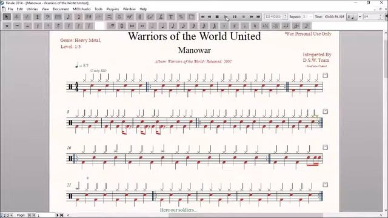Select the Repeat tool
This screenshot has width=388, height=218.
point(140,17)
